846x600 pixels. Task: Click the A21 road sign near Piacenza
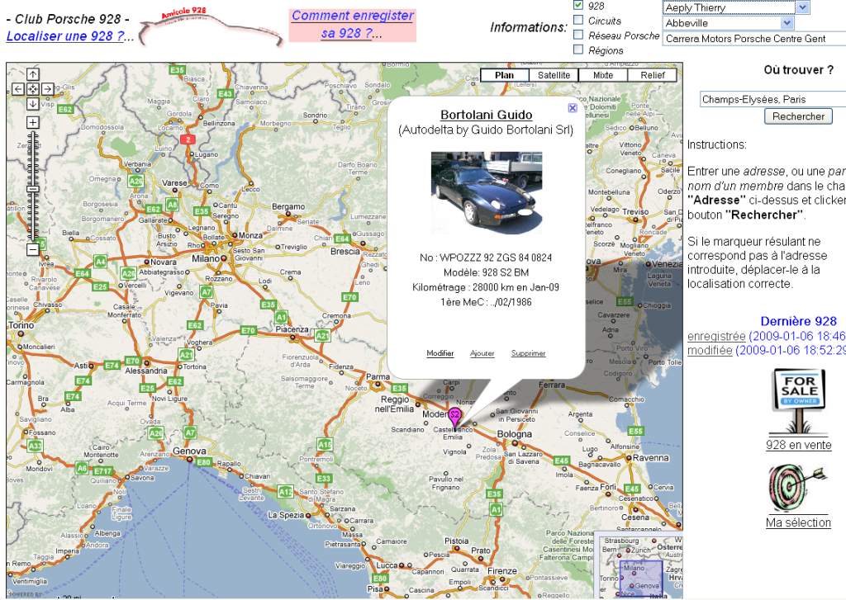(323, 336)
